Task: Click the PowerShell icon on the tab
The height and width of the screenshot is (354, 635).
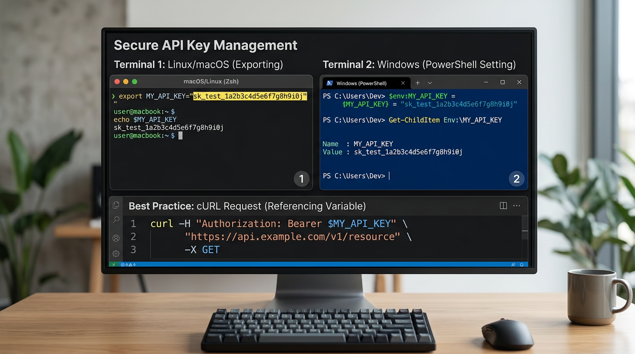Action: (329, 83)
